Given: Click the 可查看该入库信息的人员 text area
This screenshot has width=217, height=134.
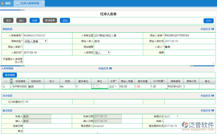Looking at the screenshot, I should pos(119,60).
